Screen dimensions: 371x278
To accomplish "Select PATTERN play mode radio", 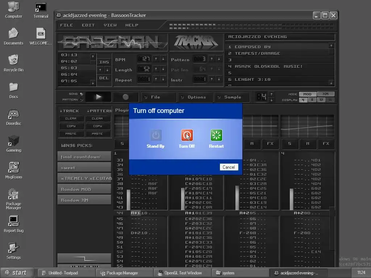I will 82,100.
